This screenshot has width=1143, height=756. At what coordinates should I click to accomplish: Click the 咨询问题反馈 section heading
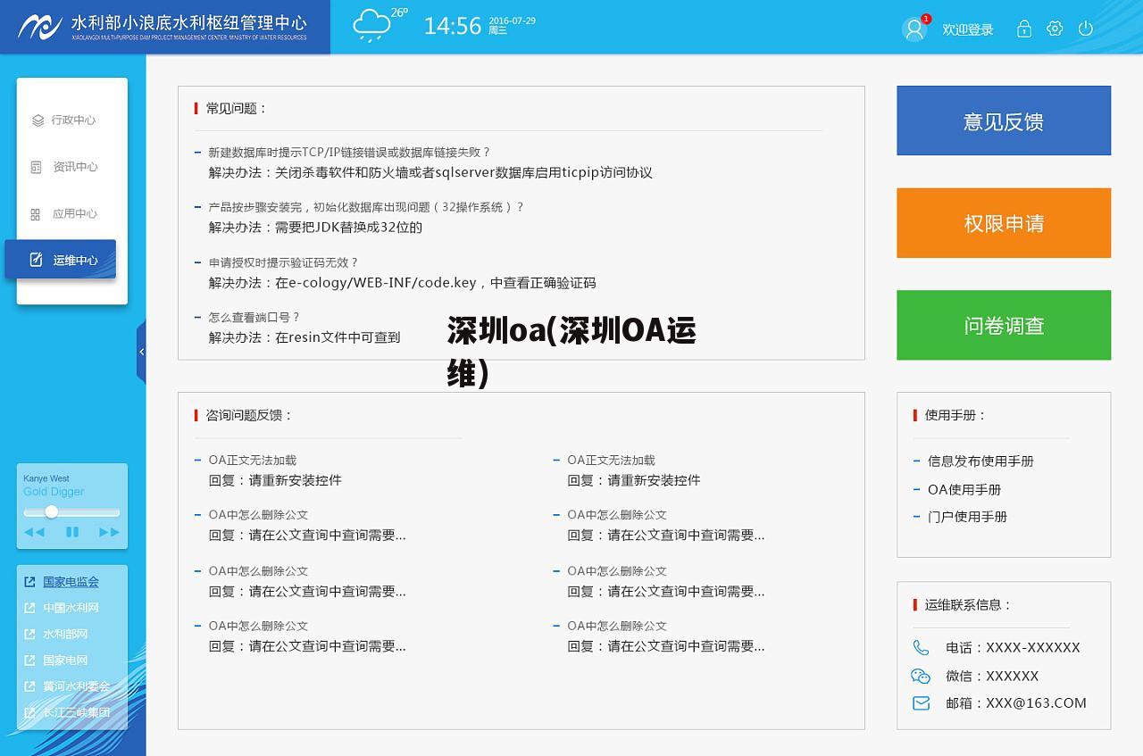click(x=249, y=415)
